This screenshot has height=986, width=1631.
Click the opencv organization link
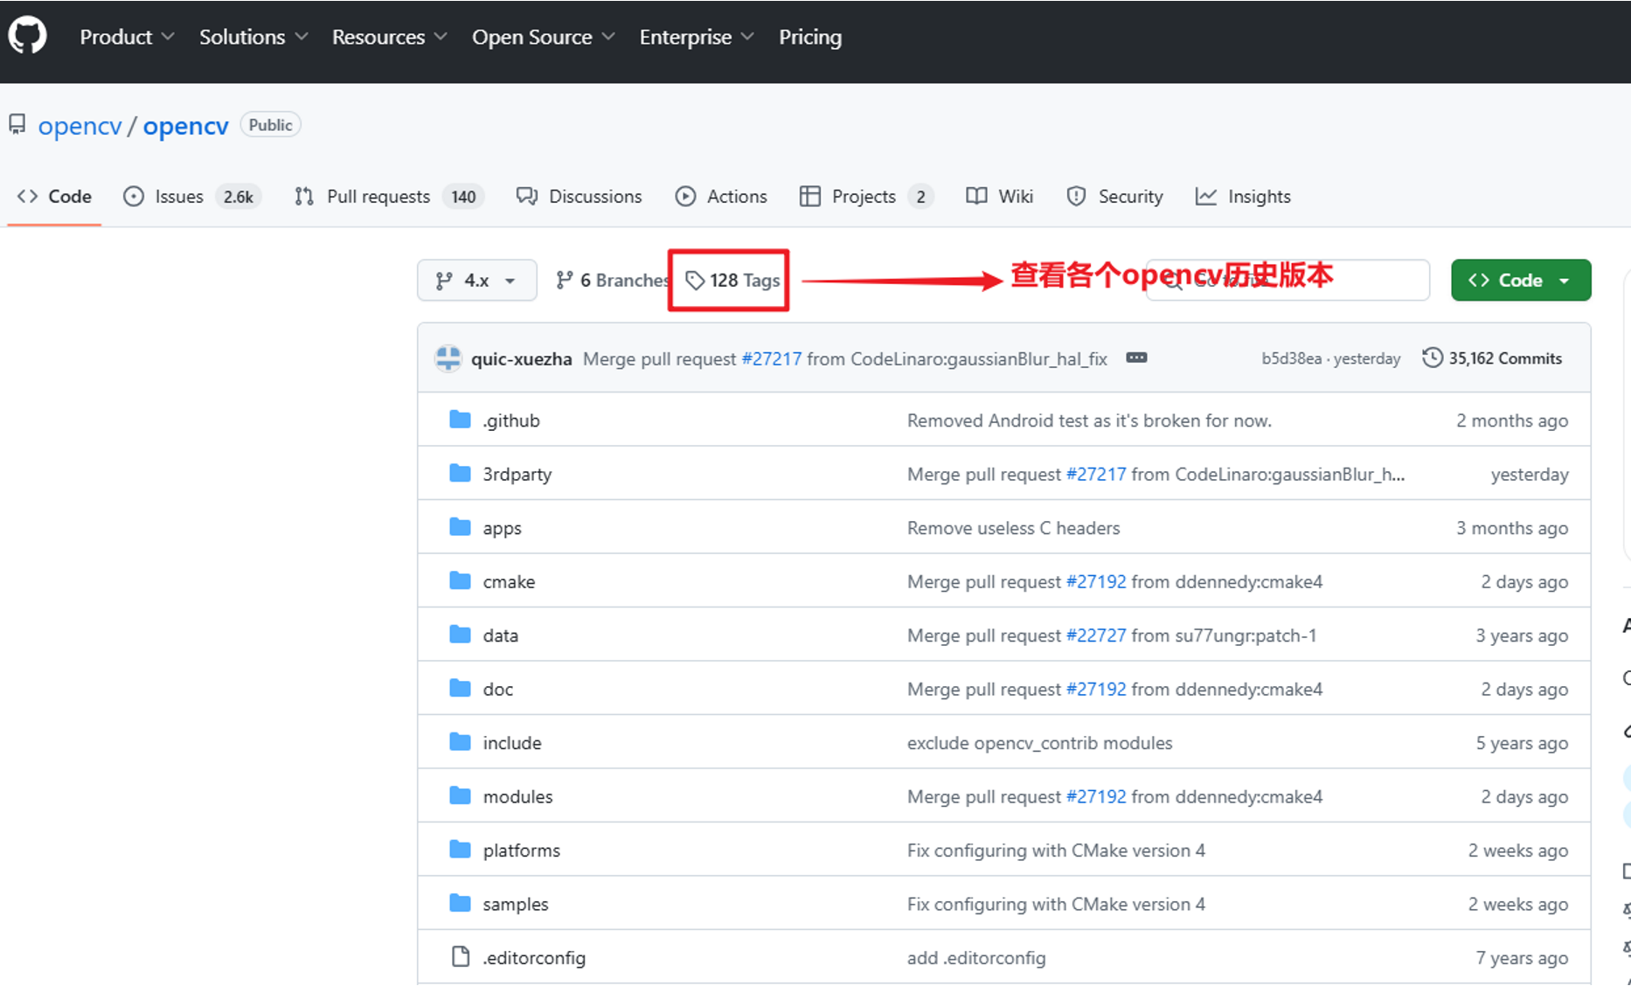coord(80,126)
